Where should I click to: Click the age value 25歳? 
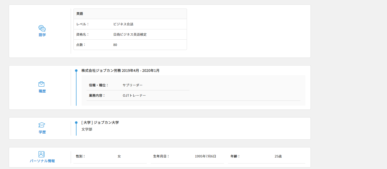tap(278, 156)
